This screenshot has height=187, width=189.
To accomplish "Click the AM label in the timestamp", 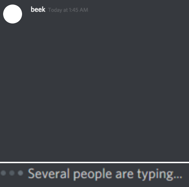I will click(84, 10).
